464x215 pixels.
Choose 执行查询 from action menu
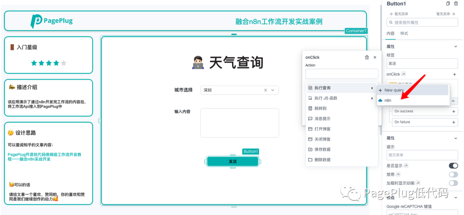tap(341, 88)
